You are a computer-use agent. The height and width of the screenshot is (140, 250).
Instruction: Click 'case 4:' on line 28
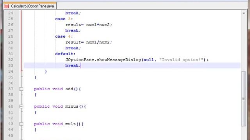64,37
